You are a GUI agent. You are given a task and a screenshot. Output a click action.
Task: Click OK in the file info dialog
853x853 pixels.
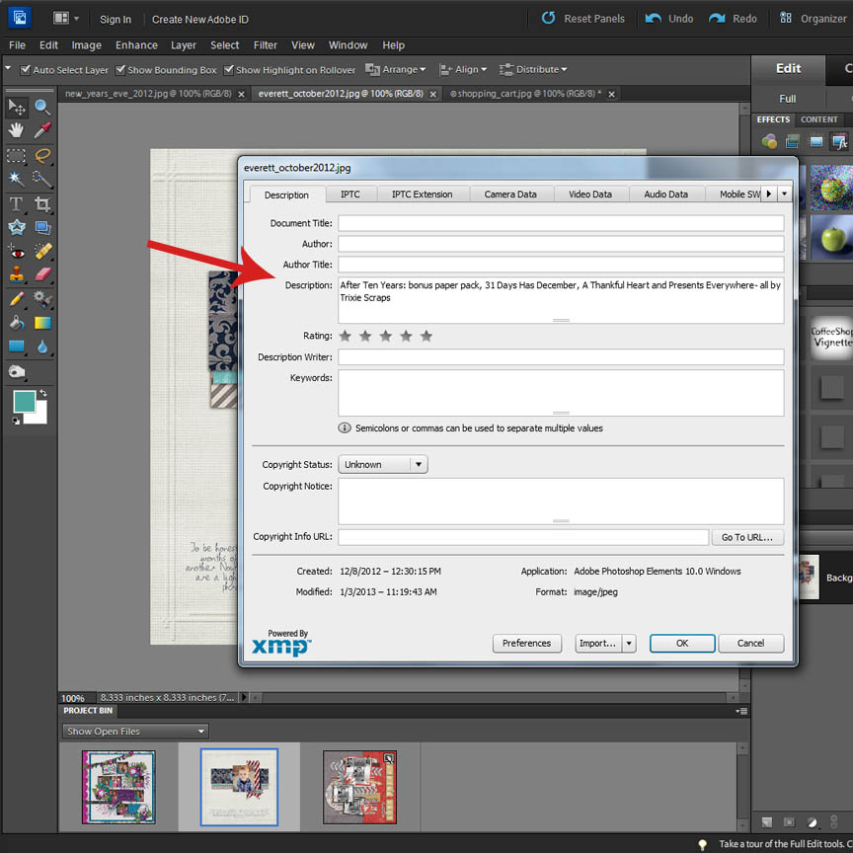[682, 643]
